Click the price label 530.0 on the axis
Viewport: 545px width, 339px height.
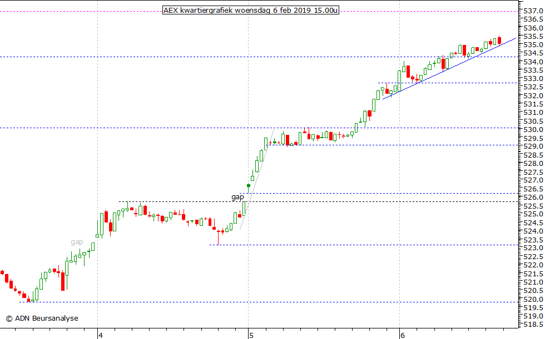point(533,130)
